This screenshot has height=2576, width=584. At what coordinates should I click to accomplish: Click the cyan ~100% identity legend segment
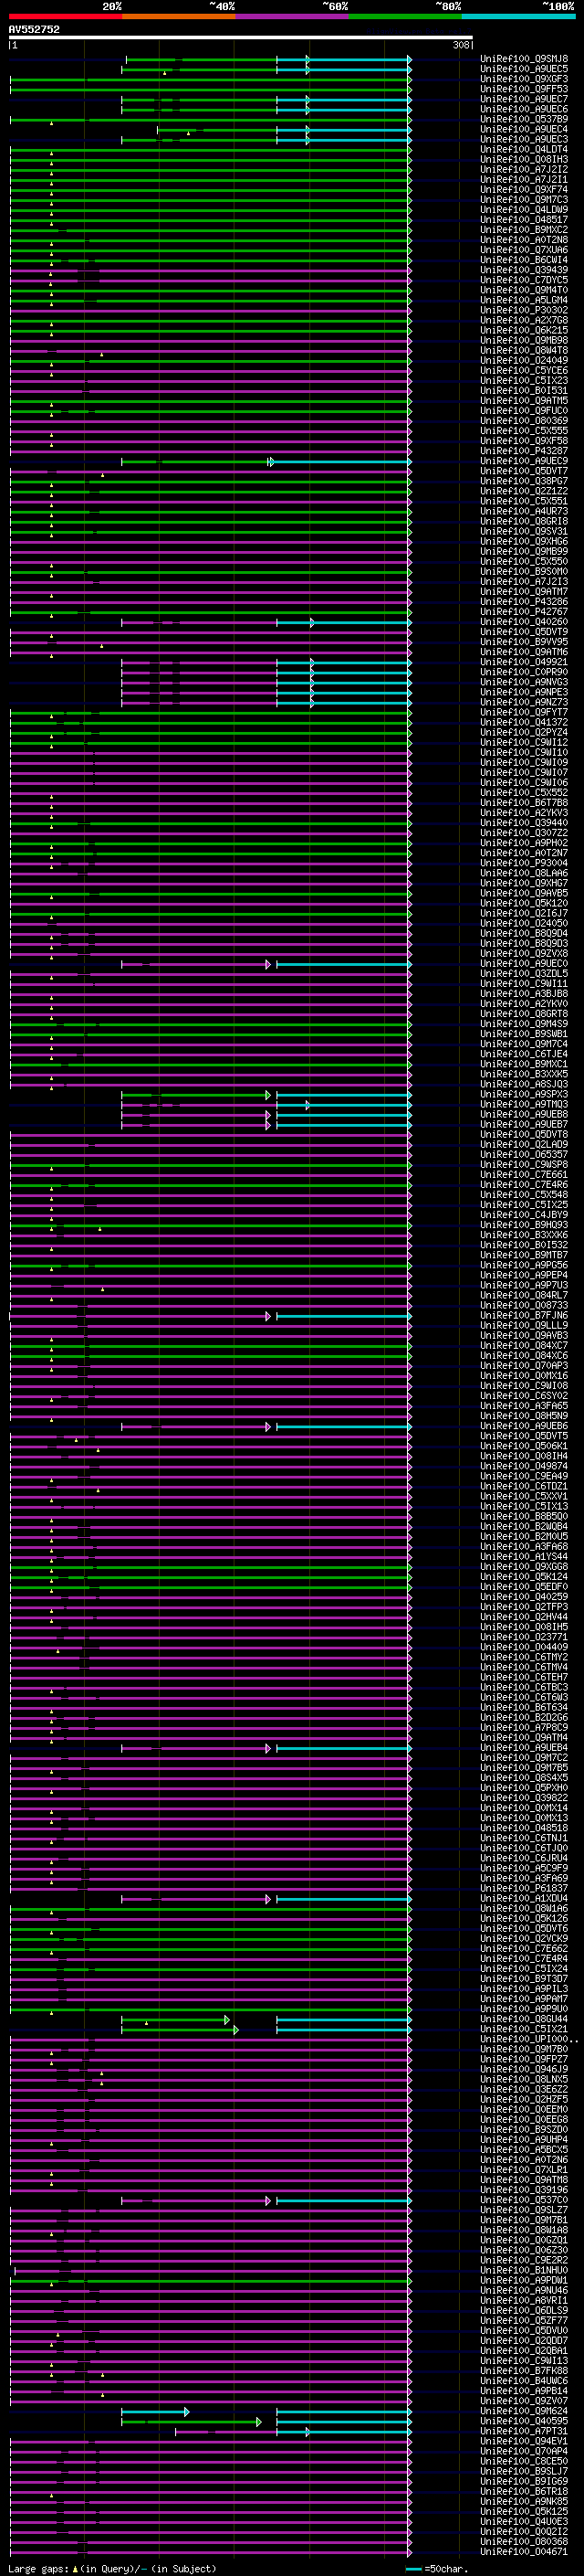click(518, 16)
